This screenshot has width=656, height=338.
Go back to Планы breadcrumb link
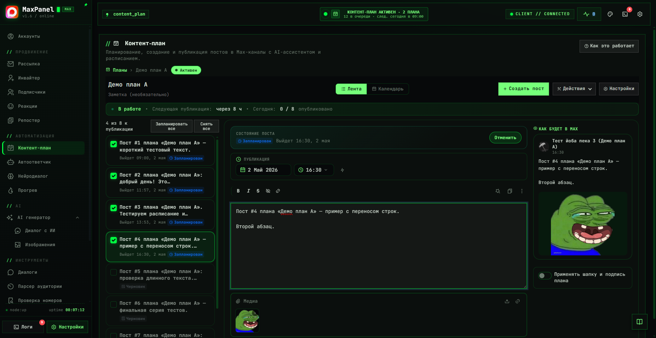pos(120,70)
